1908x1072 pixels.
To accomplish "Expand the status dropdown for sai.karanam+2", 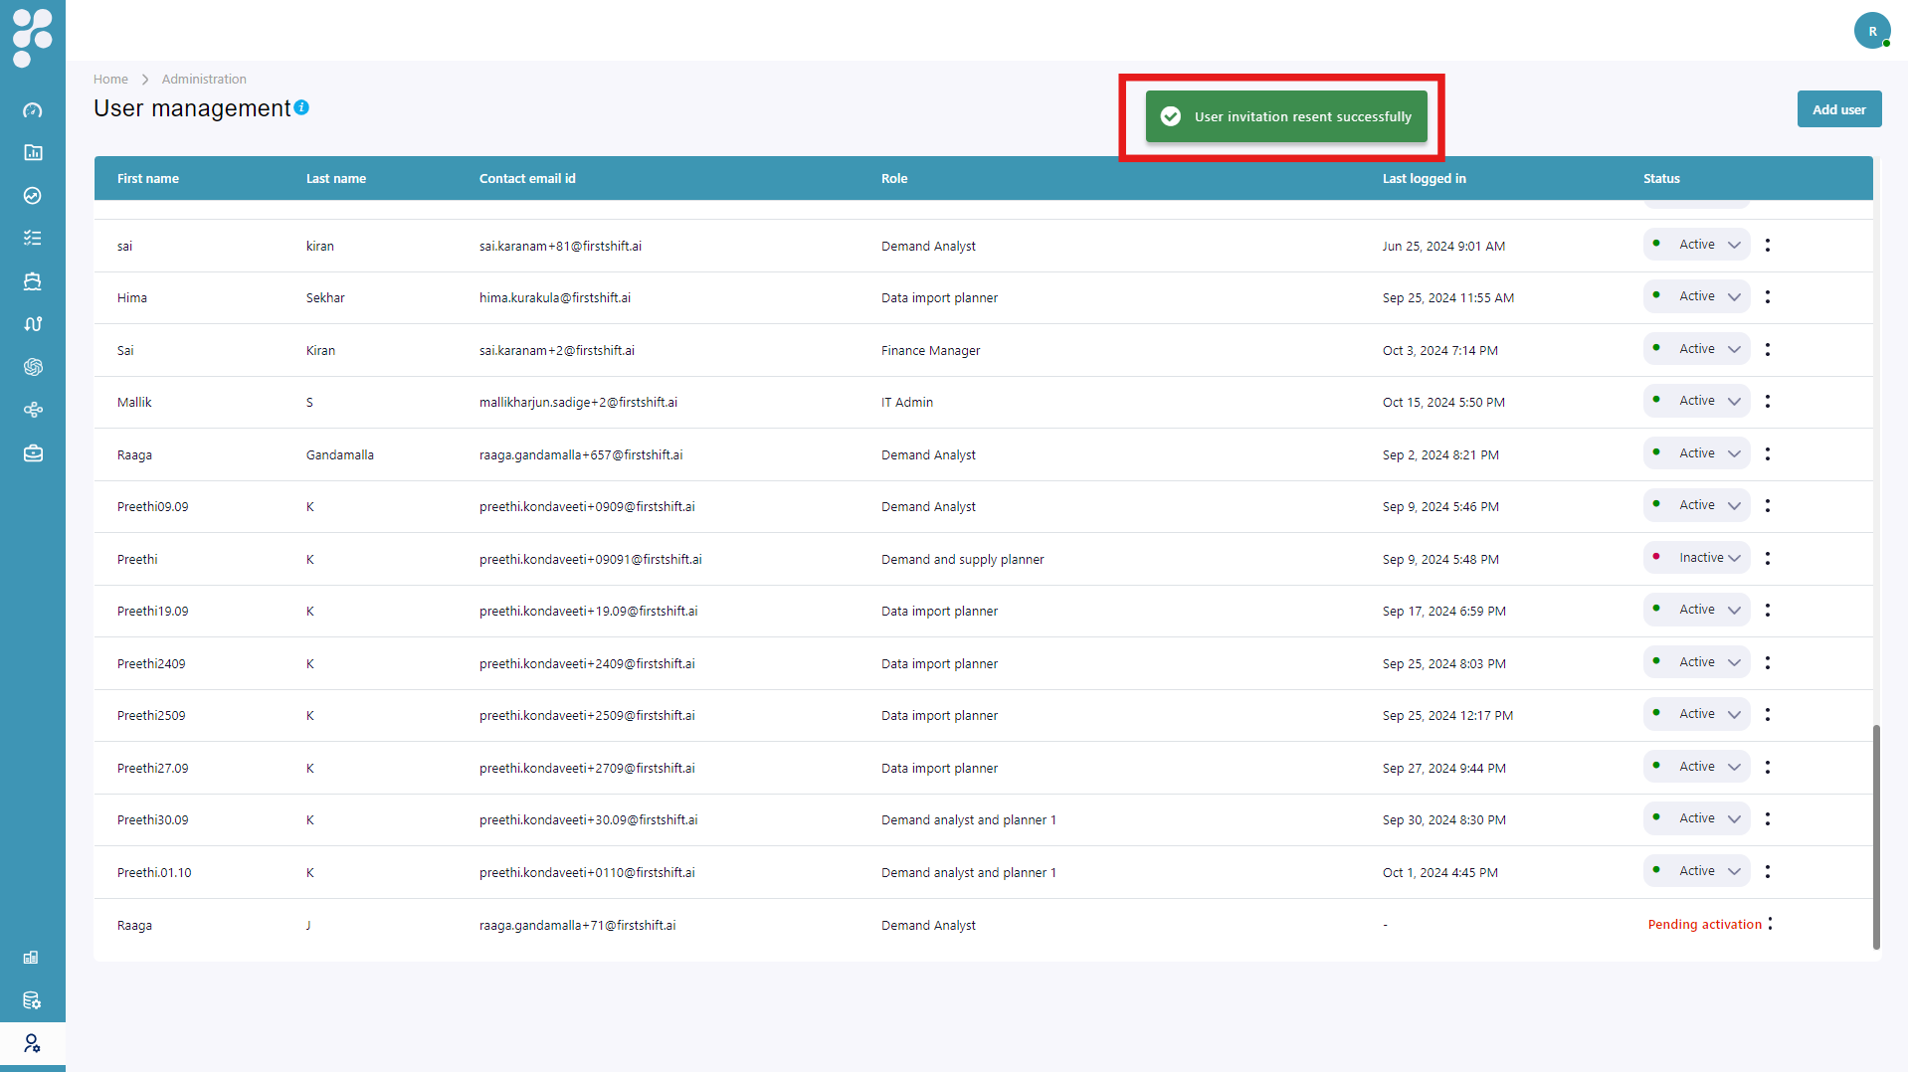I will 1696,349.
